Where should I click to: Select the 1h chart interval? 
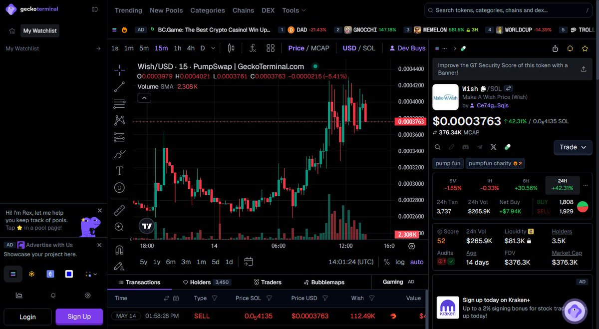click(x=177, y=48)
